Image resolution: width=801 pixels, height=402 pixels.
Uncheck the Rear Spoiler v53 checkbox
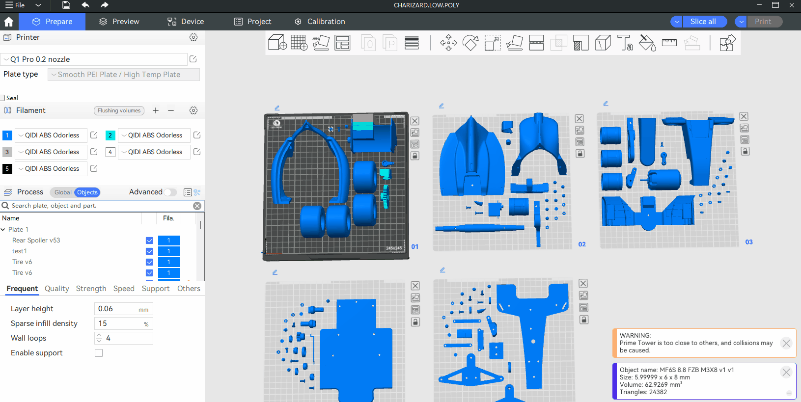149,241
